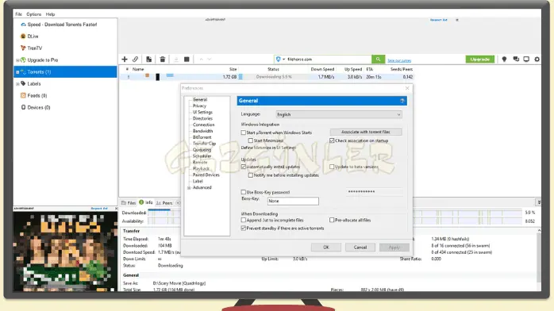Screen dimensions: 554x311
Task: Open the Language dropdown
Action: coord(339,114)
